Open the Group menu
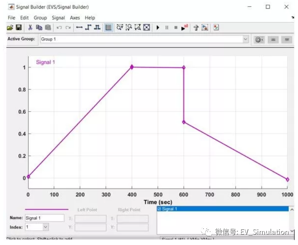 click(40, 18)
